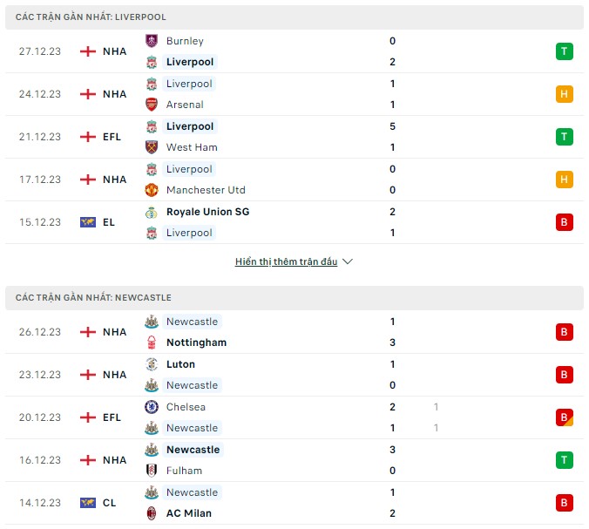Click the Chelsea club crest
This screenshot has width=589, height=529.
point(152,407)
